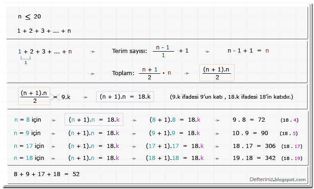Click the Terim sayısı label
Screen dimensions: 314x189
[129, 52]
